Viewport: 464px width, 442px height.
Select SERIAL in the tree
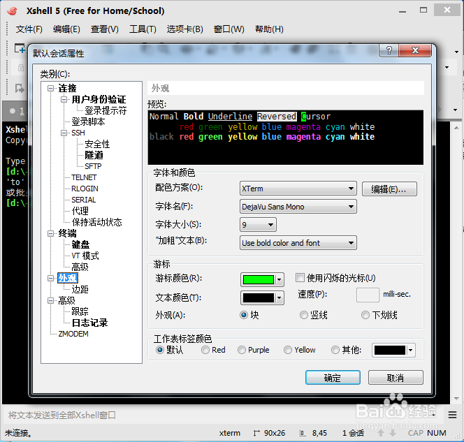click(x=83, y=200)
